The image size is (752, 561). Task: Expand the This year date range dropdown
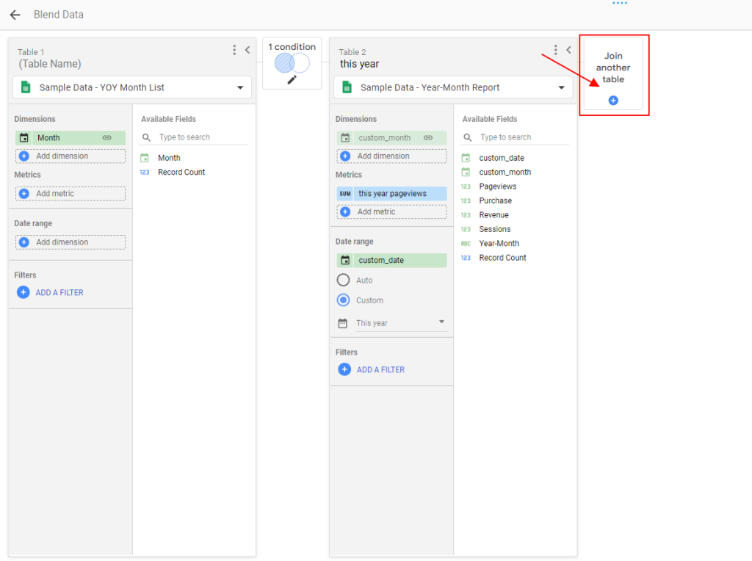pos(441,322)
